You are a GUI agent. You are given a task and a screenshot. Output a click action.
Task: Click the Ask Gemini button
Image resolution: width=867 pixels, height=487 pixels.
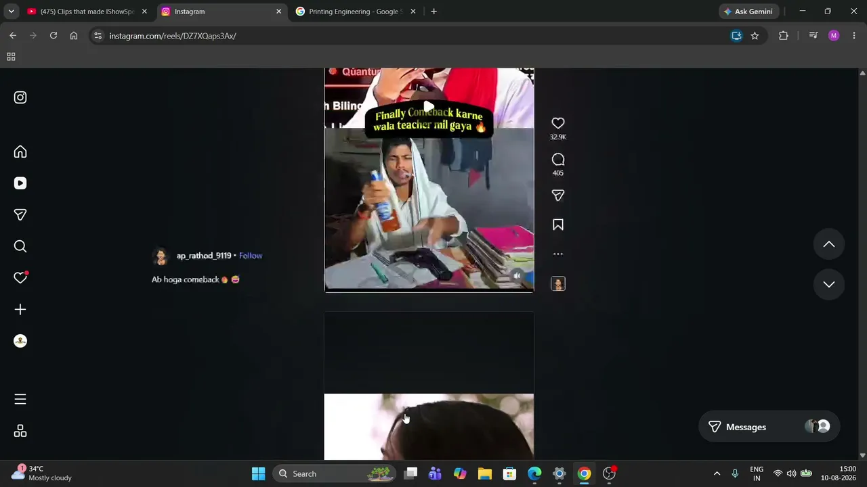click(x=748, y=11)
